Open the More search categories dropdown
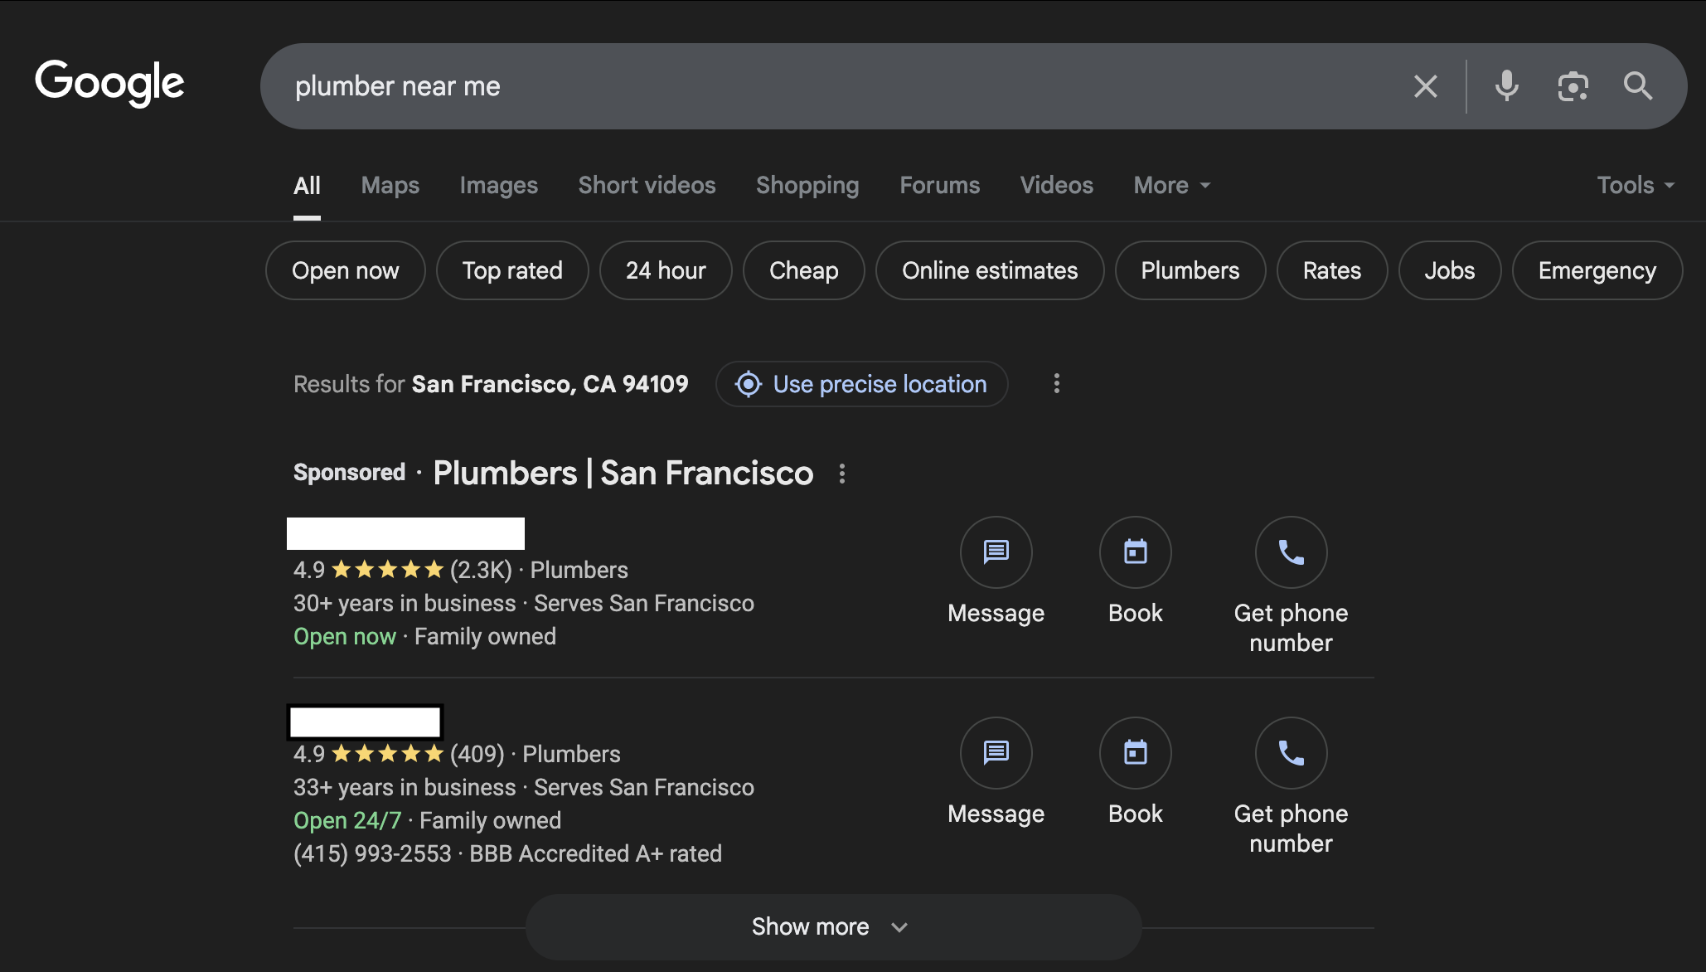The height and width of the screenshot is (972, 1706). (1170, 185)
